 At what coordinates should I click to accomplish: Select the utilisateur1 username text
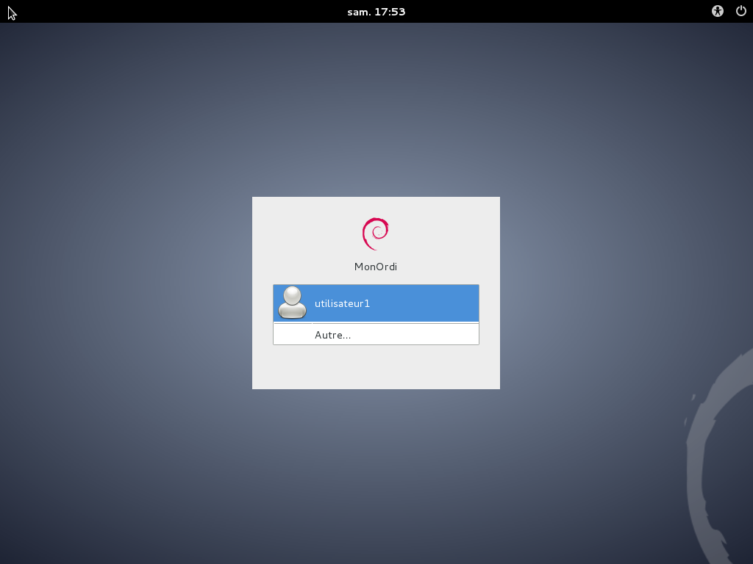(x=342, y=303)
